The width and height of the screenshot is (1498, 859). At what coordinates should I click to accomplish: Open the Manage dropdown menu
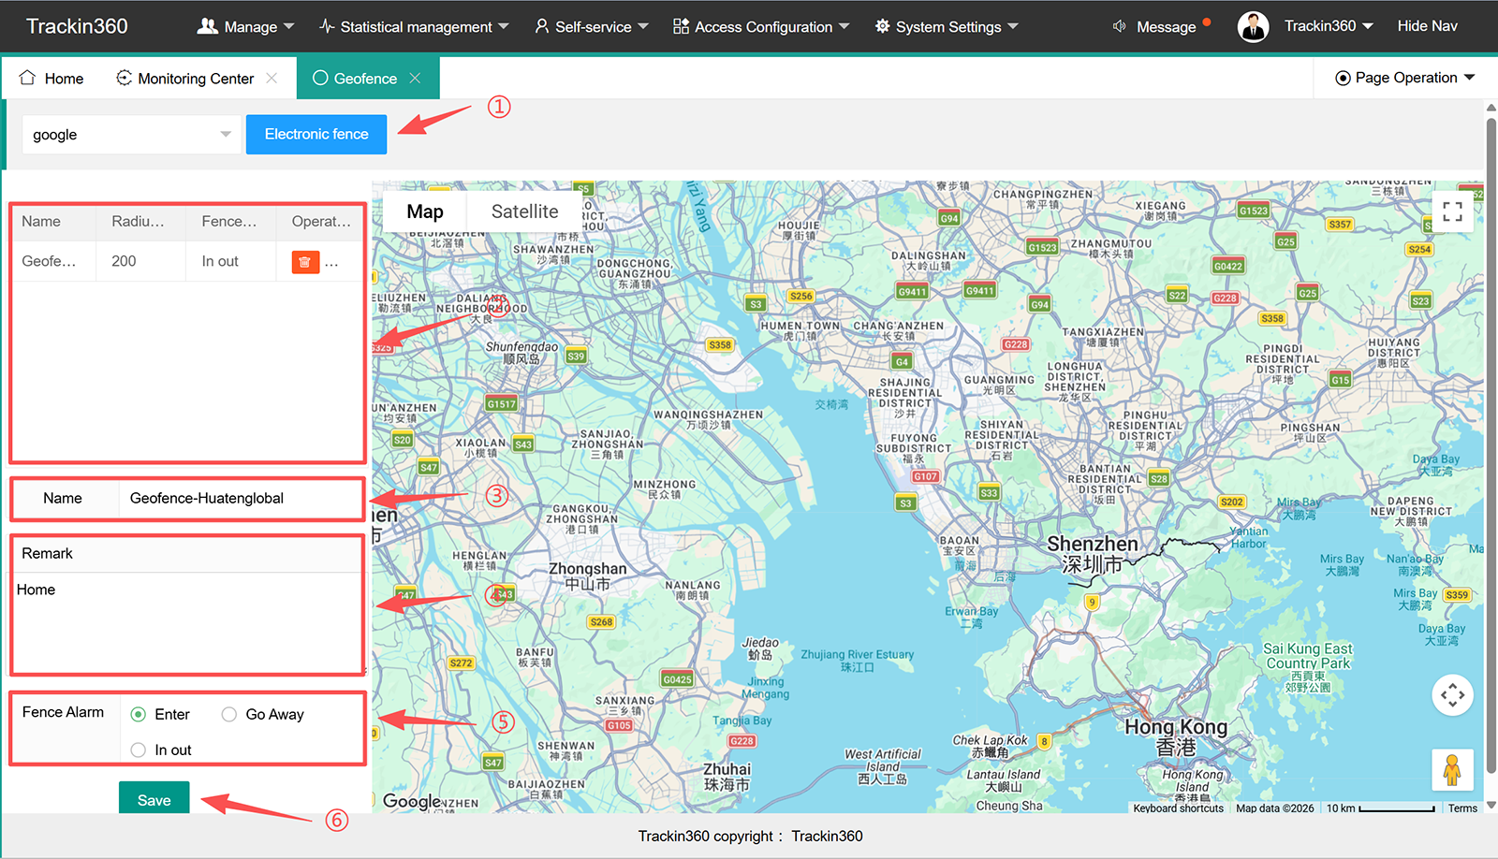245,26
